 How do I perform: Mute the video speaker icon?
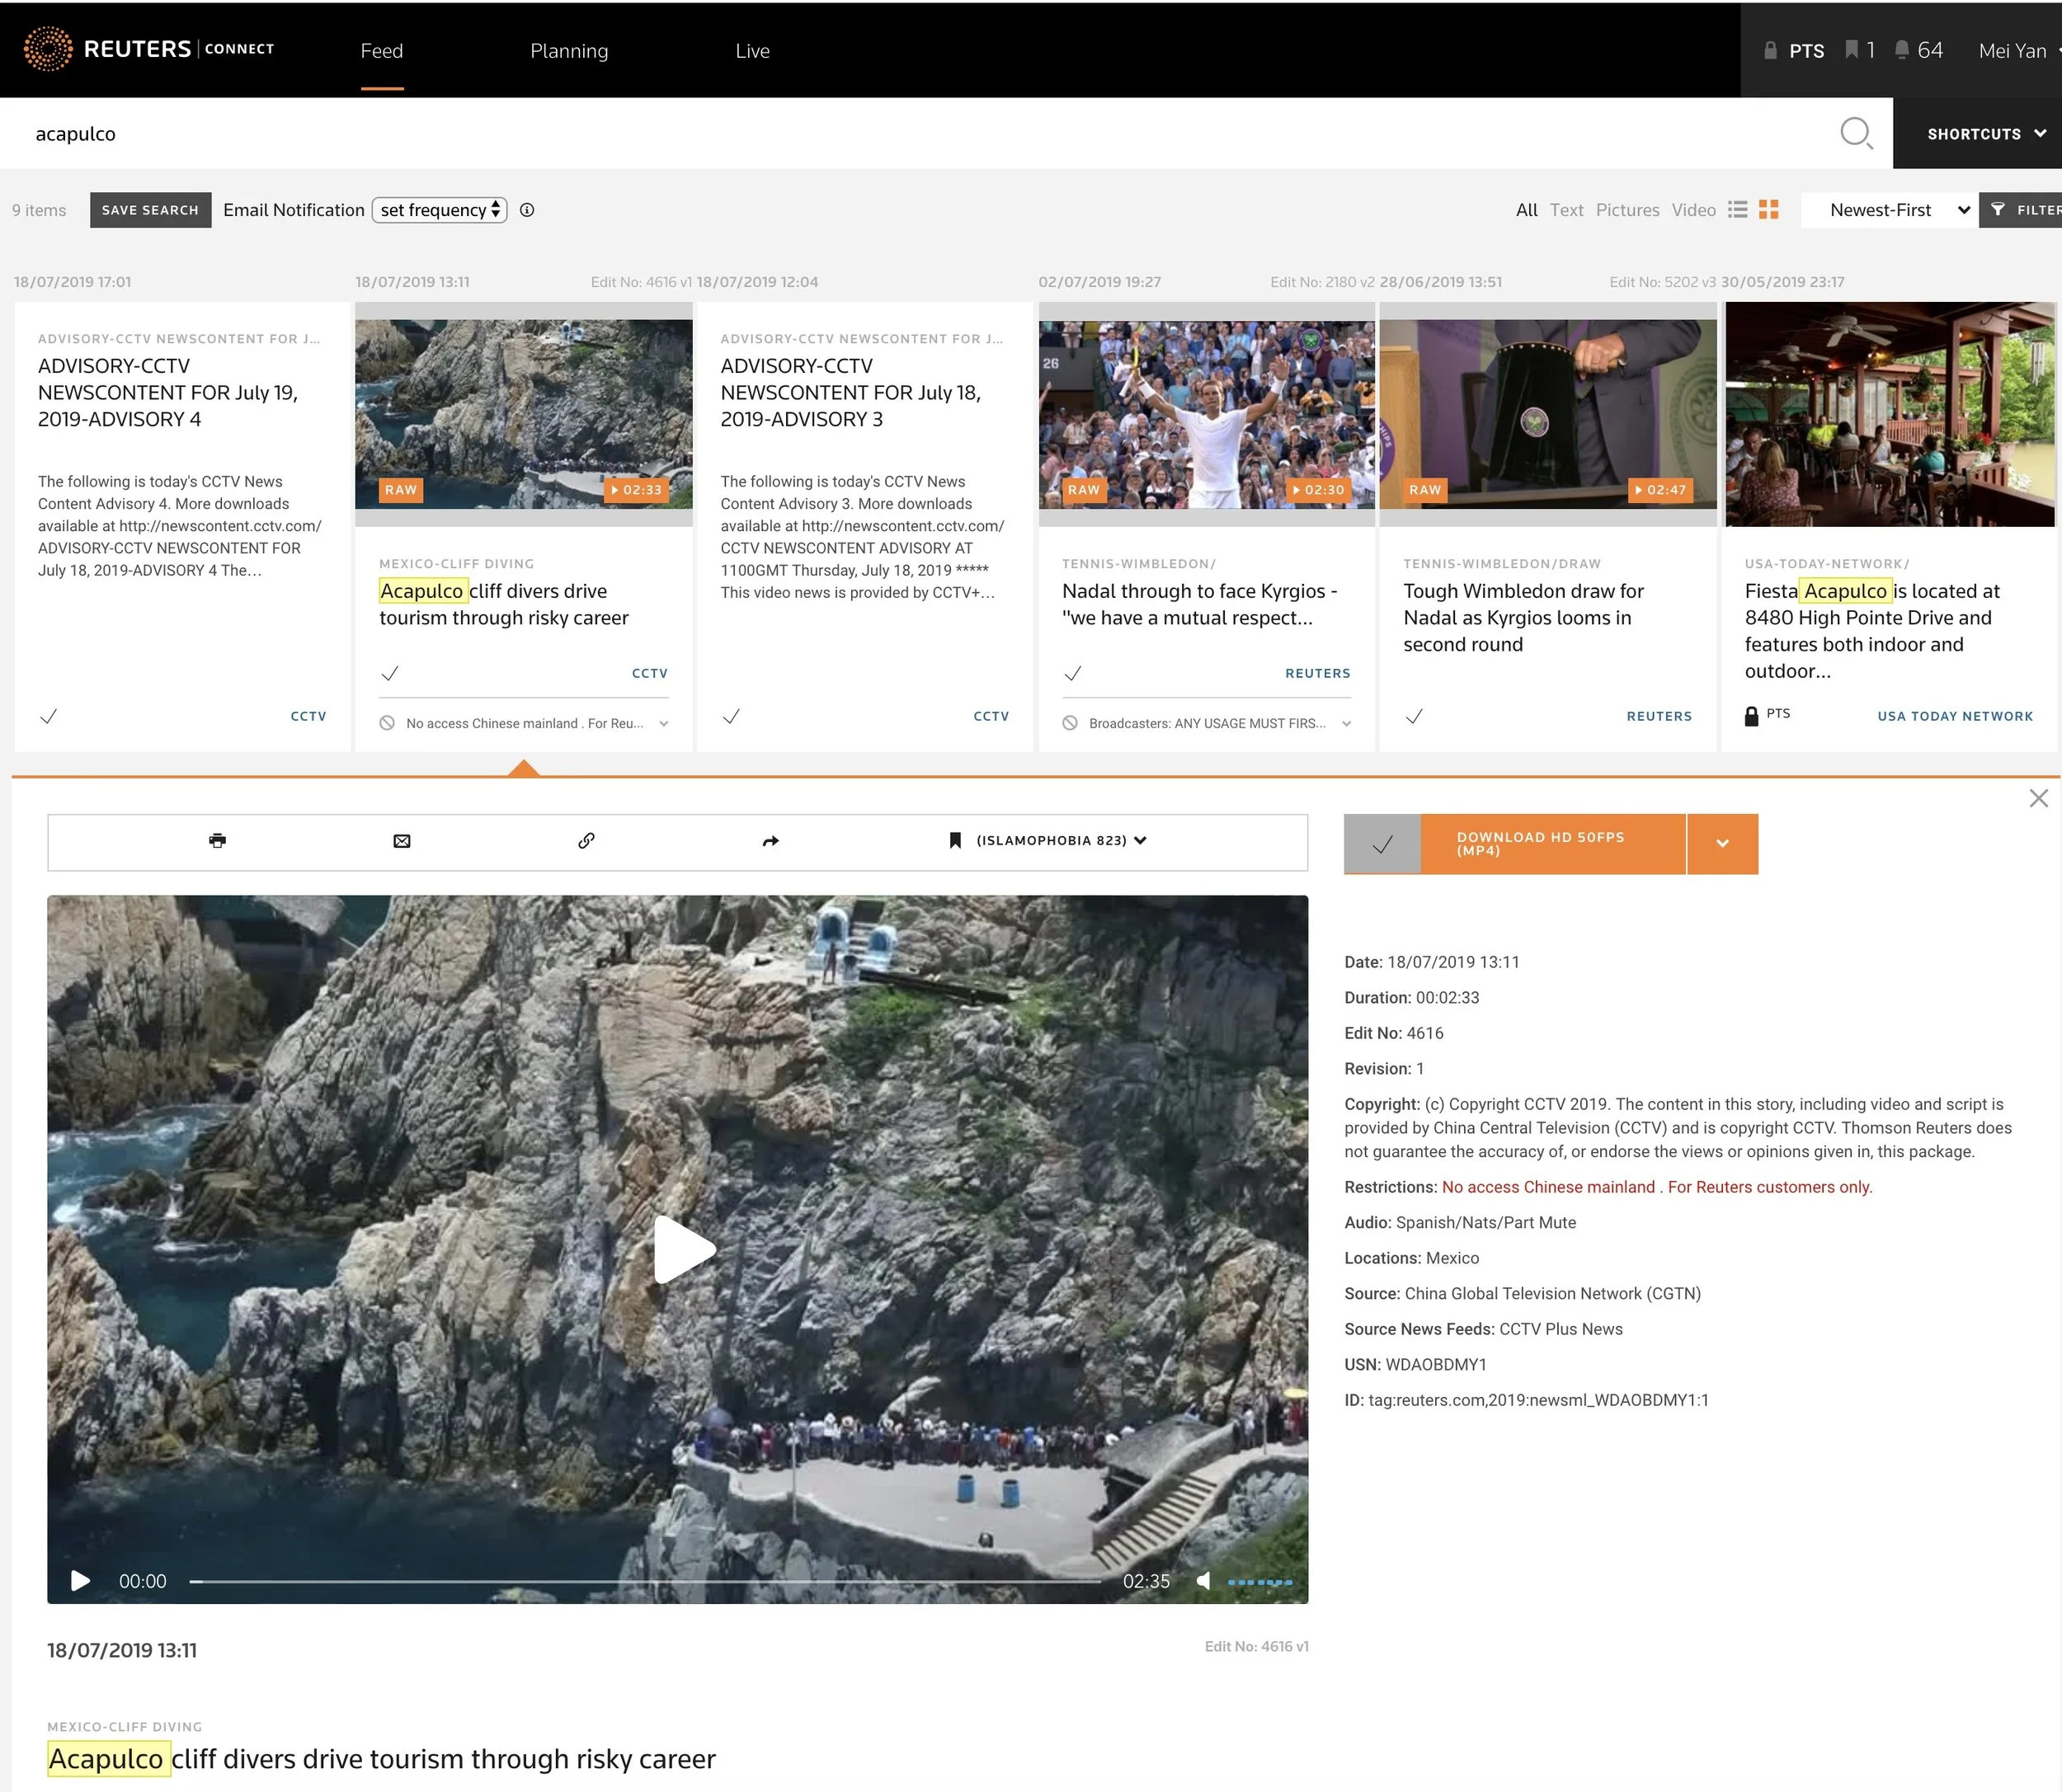point(1203,1580)
